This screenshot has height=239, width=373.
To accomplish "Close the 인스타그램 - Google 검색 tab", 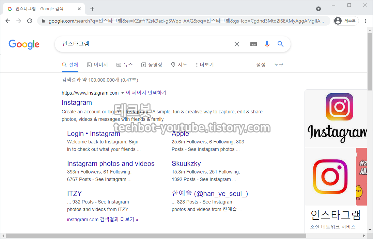I will (x=79, y=9).
